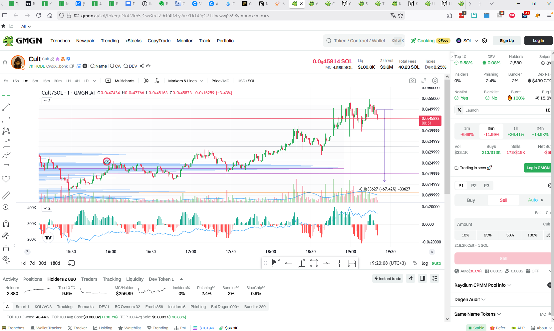The width and height of the screenshot is (554, 331).
Task: Share the Cult token page
Action: click(142, 66)
